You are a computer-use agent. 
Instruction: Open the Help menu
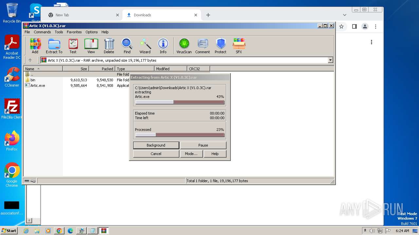[x=105, y=32]
